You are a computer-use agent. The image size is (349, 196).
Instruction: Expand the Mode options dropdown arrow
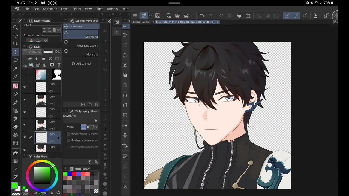coord(96,127)
